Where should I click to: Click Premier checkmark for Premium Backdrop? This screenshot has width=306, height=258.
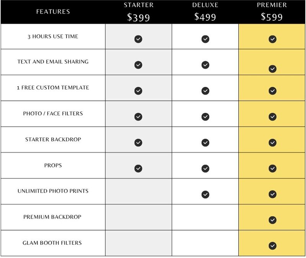tap(272, 220)
